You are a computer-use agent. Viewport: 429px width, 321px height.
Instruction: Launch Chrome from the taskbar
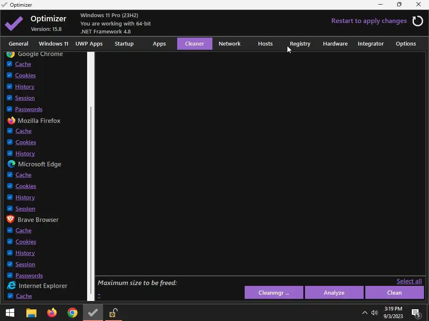point(72,313)
